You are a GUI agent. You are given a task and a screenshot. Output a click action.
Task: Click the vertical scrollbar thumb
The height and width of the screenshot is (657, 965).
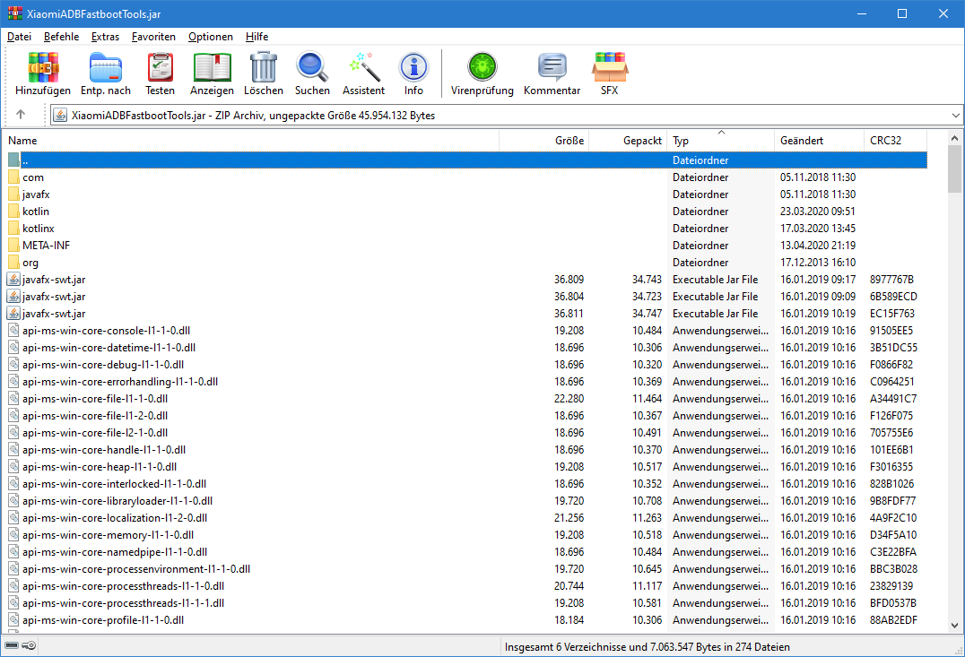[954, 169]
